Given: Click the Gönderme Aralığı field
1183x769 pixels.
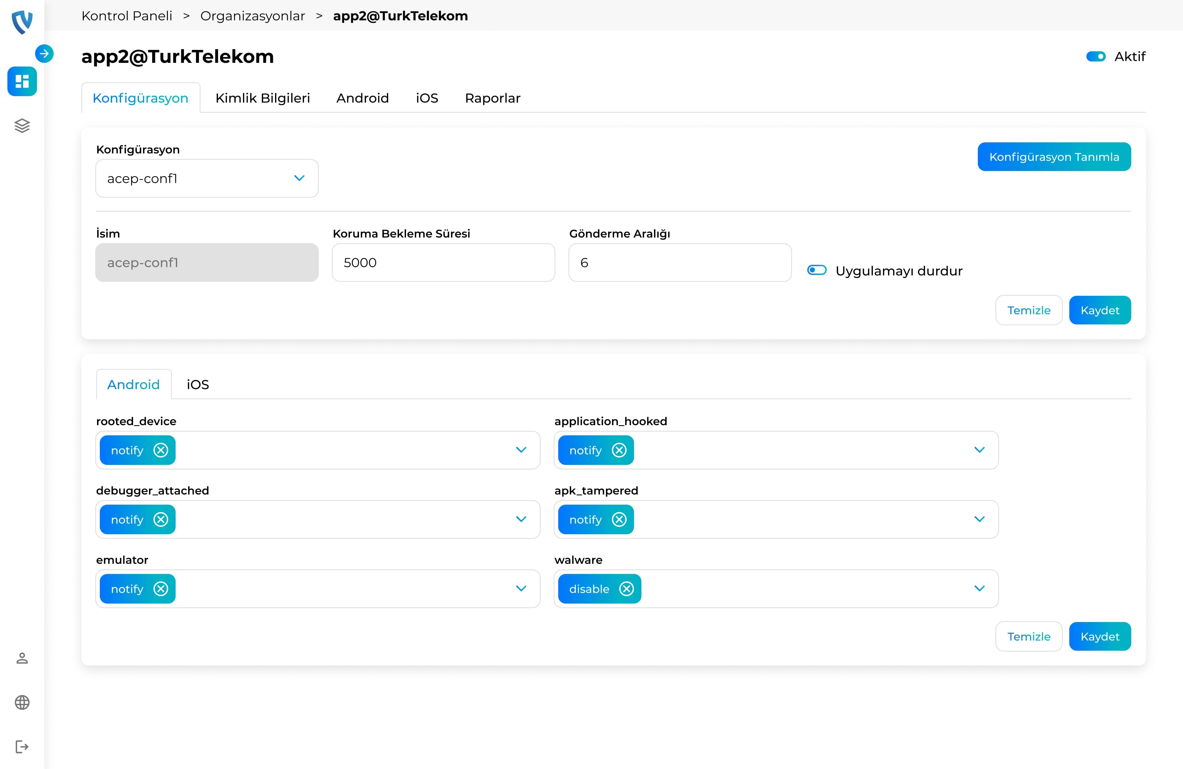Looking at the screenshot, I should coord(680,262).
